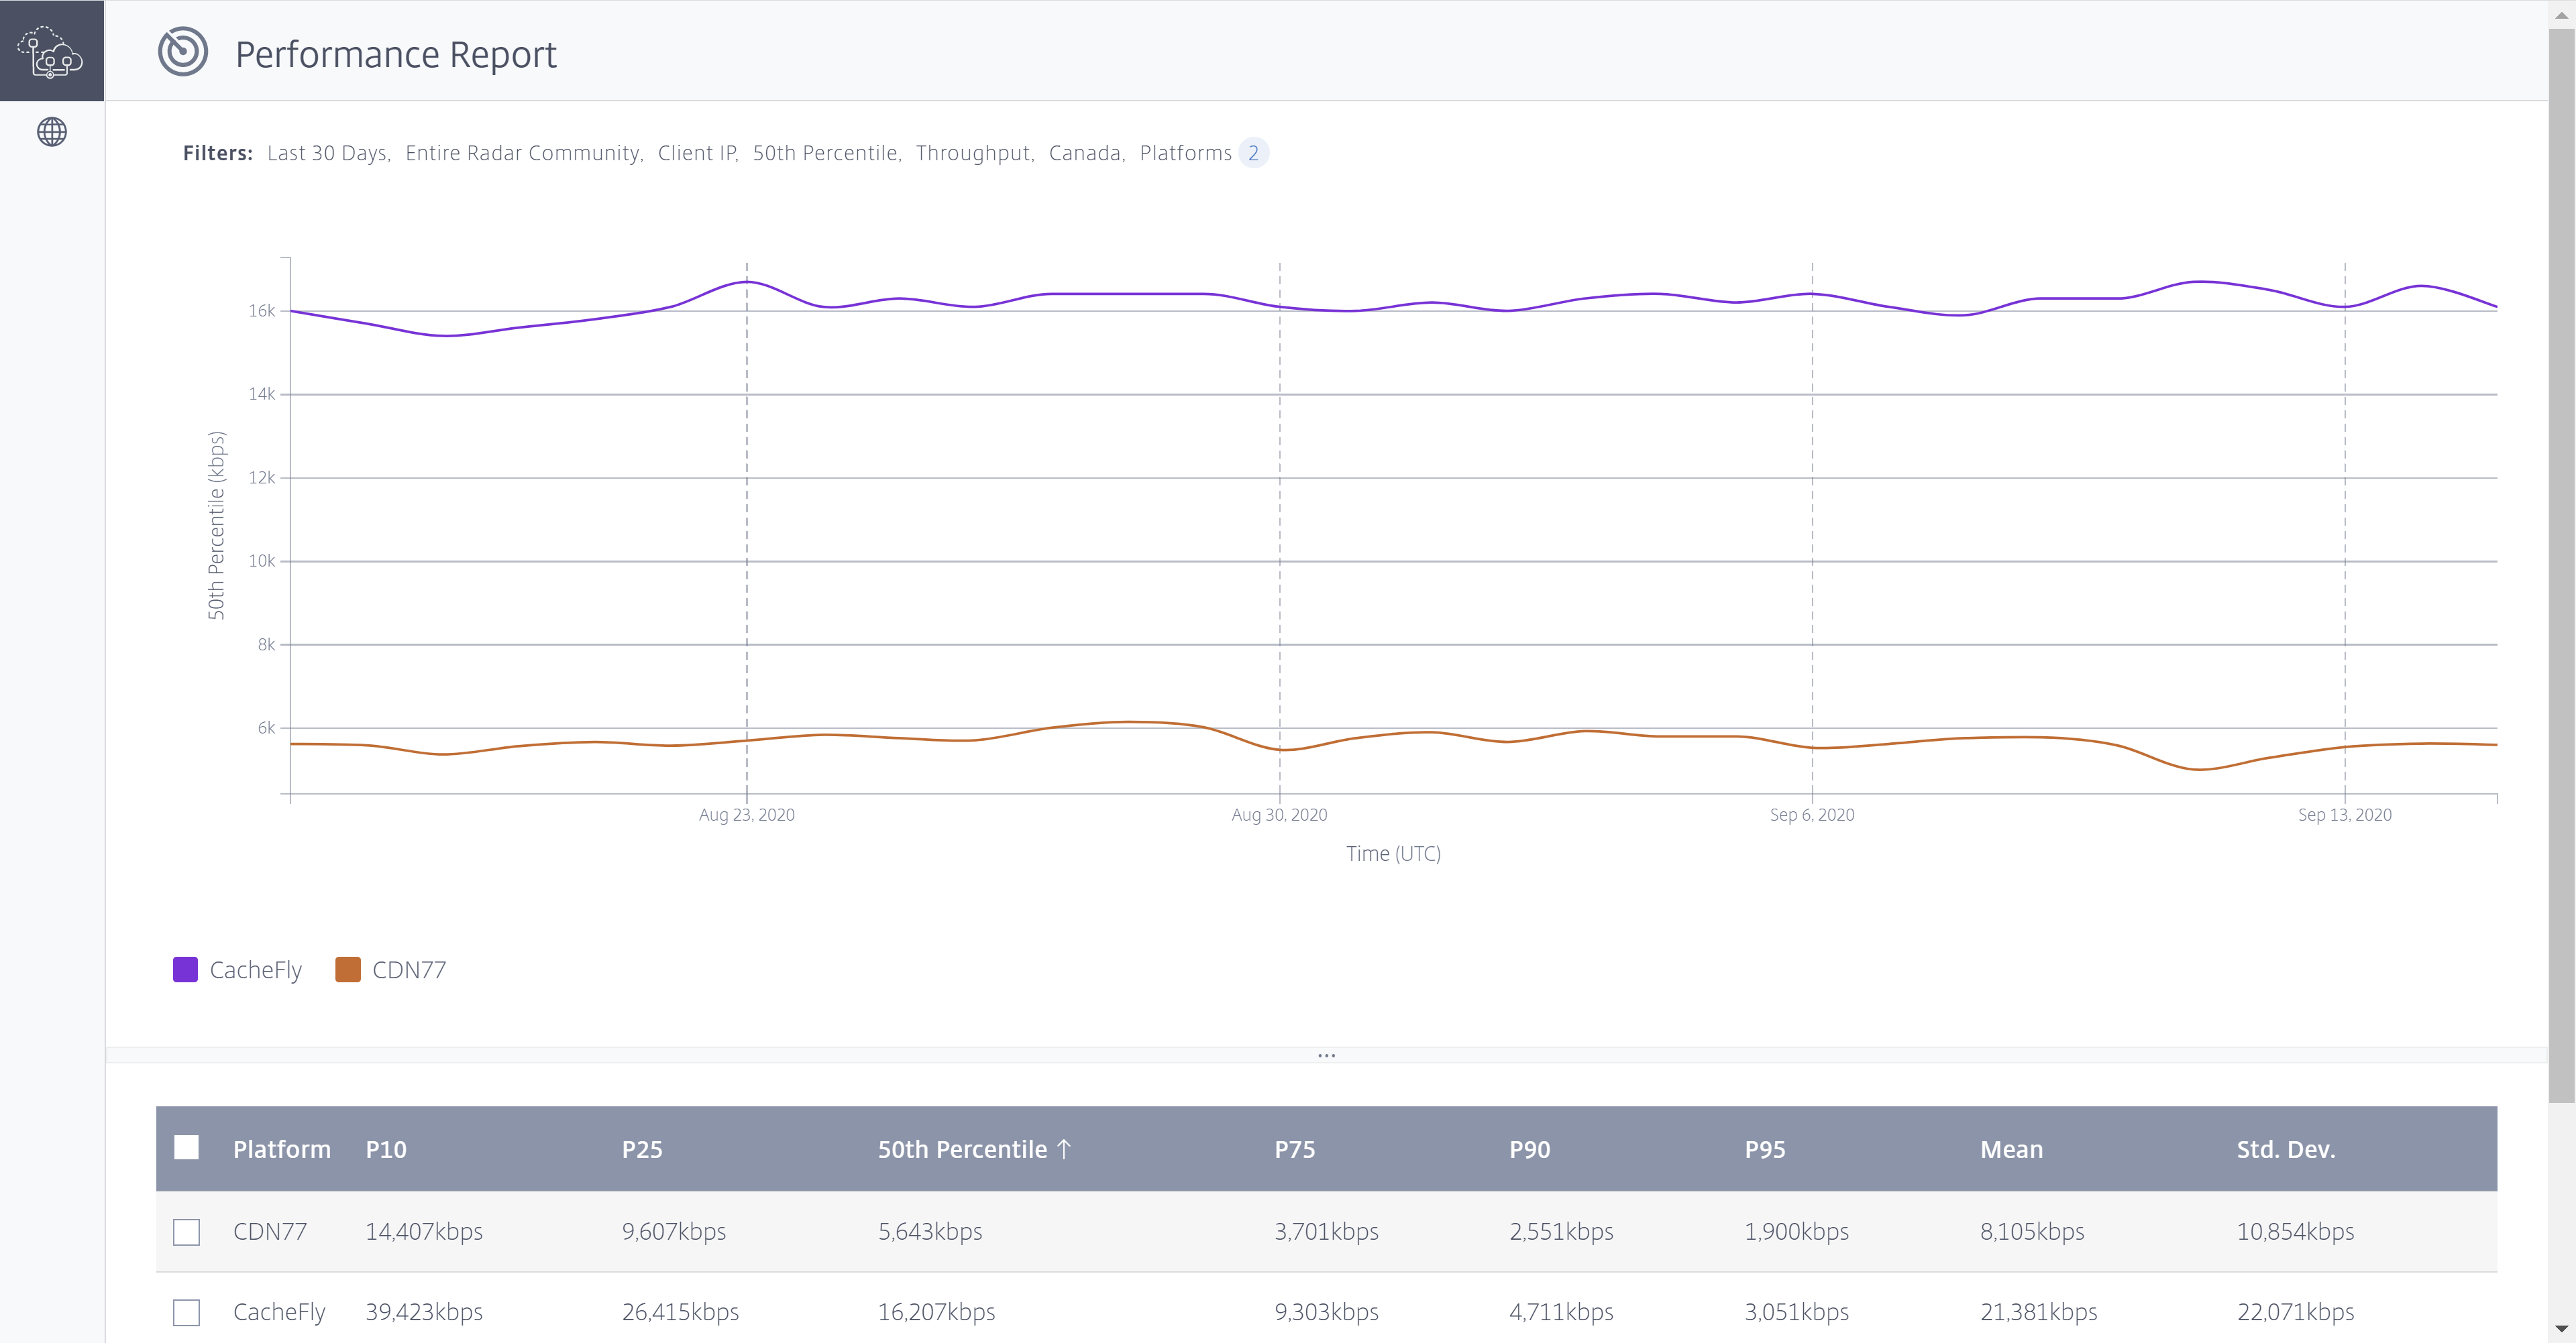Toggle the CDN77 orange legend swatch
The width and height of the screenshot is (2576, 1343).
(347, 970)
